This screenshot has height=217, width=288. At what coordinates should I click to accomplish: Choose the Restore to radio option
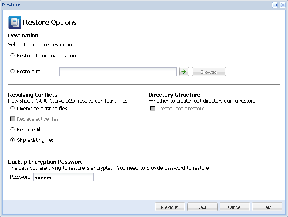(13, 71)
